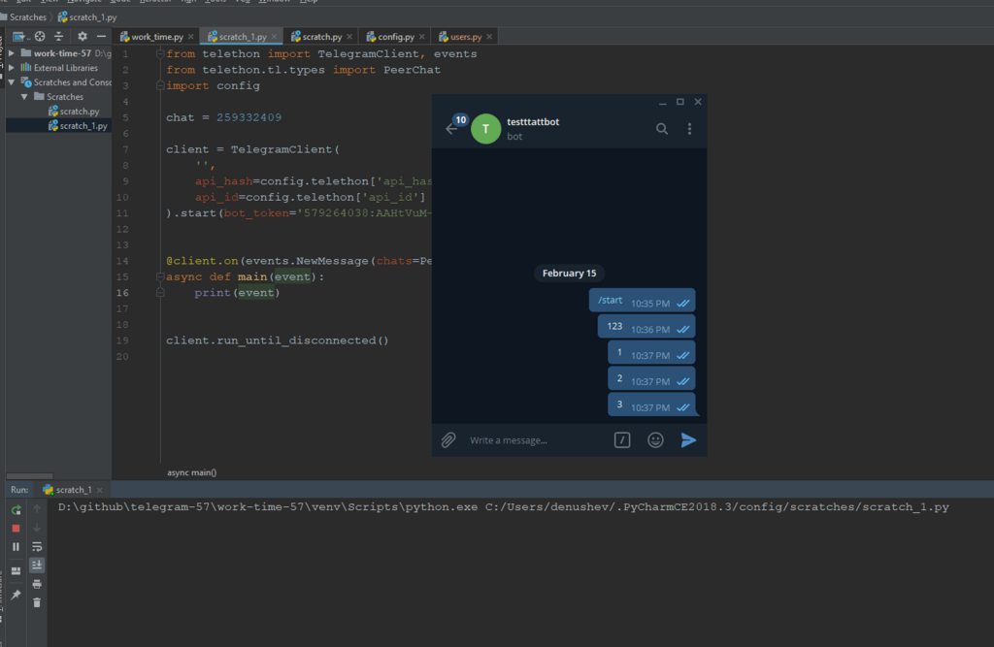
Task: Maximize the Telegram window
Action: coord(679,102)
